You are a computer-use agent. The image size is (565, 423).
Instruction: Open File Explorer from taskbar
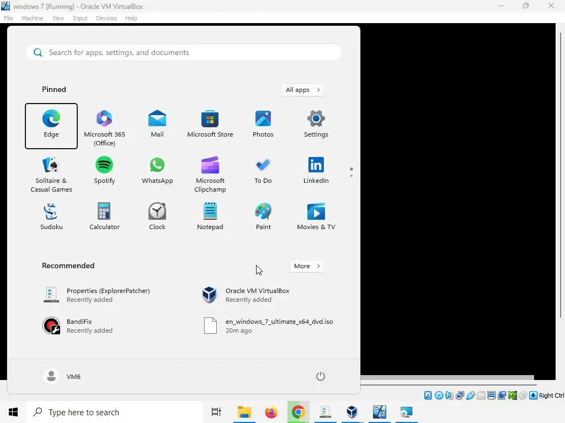tap(244, 412)
